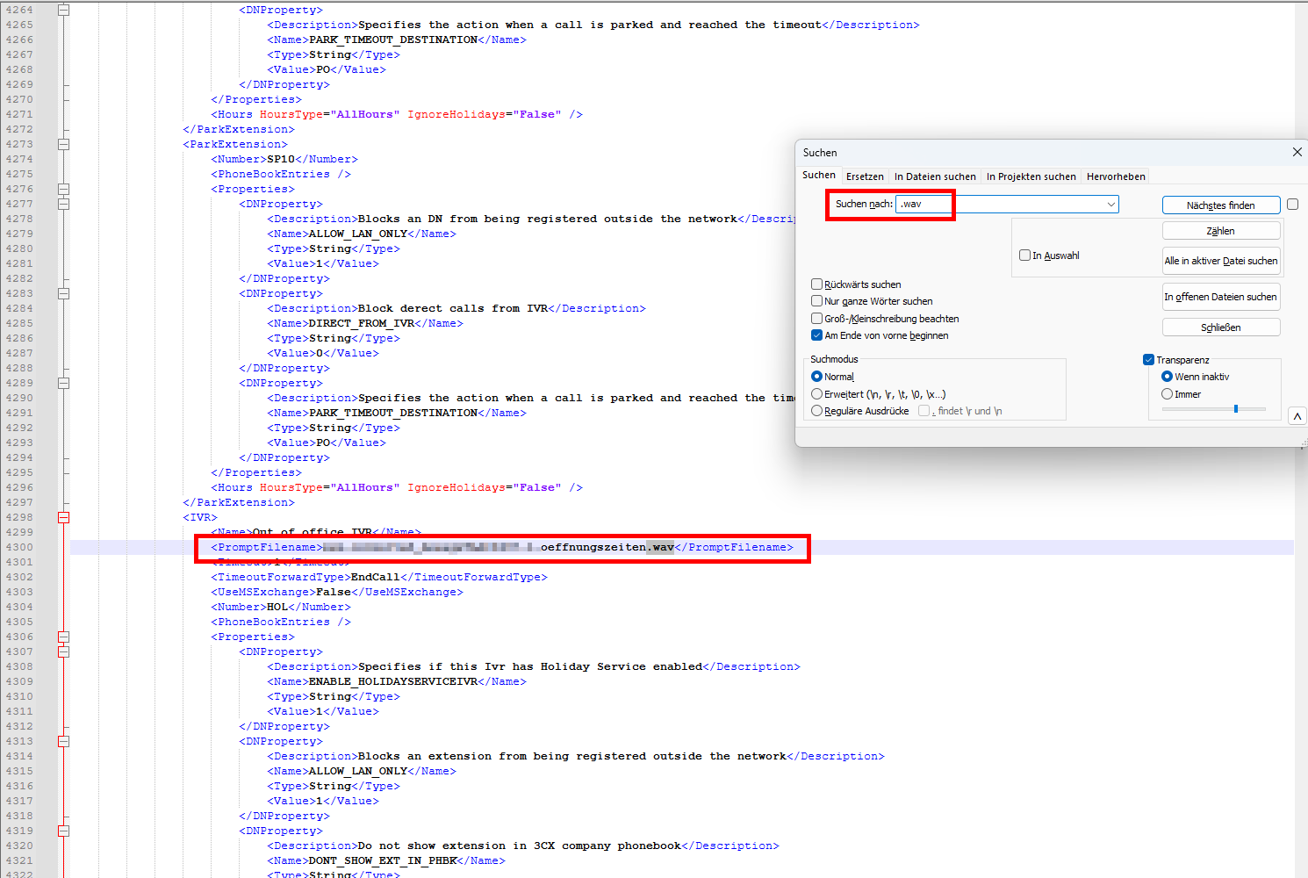1308x878 pixels.
Task: Click the Schließen button
Action: pos(1221,327)
